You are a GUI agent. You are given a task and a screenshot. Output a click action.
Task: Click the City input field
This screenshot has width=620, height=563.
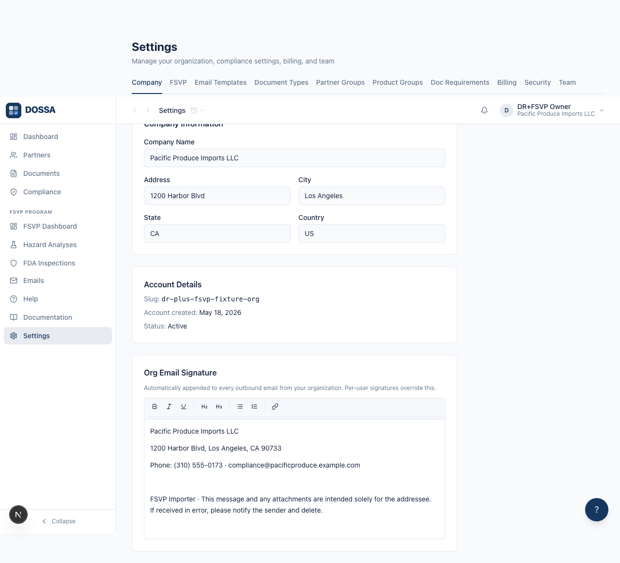(372, 196)
